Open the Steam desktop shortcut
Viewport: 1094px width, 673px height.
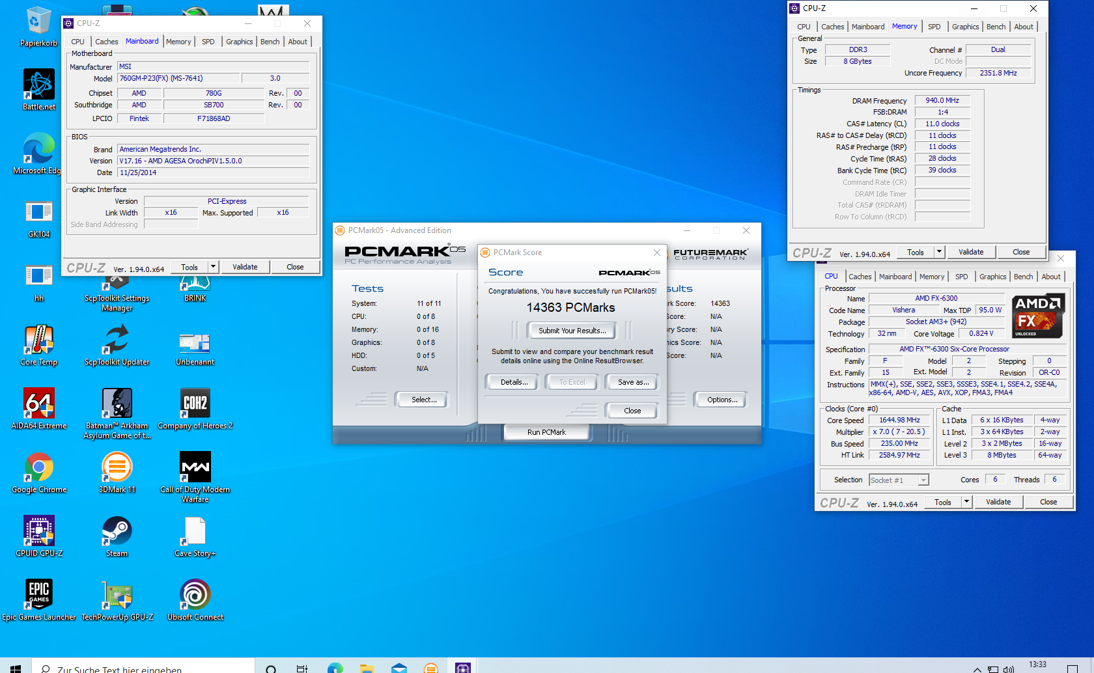point(117,537)
